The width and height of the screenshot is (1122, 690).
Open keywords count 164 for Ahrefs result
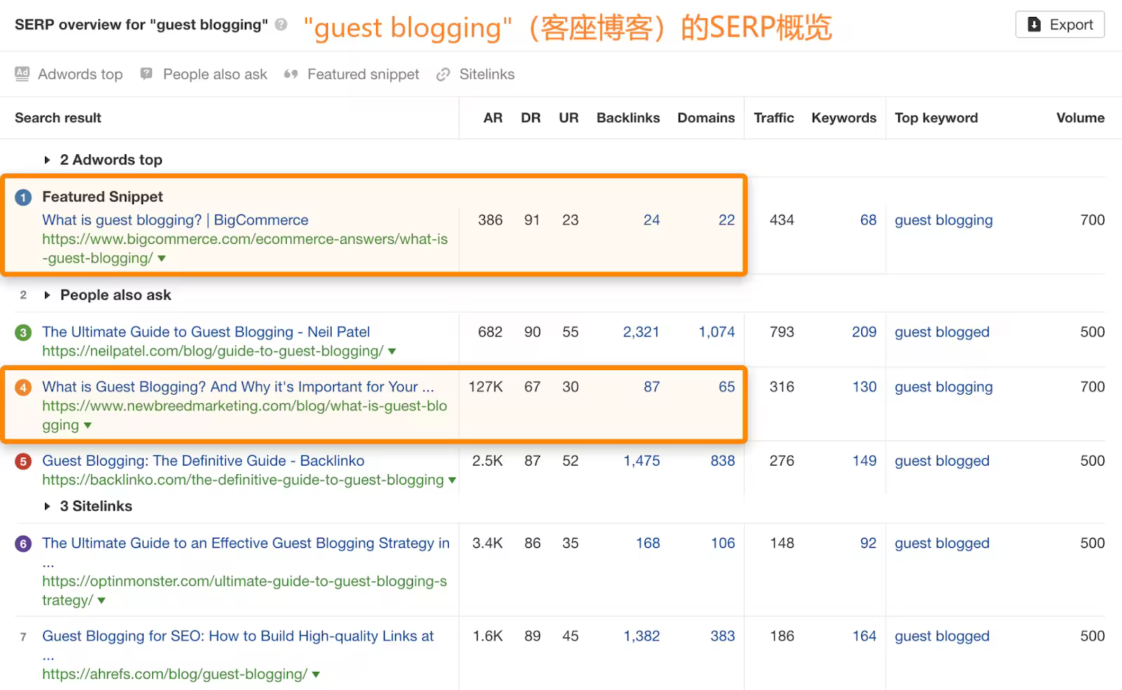[x=864, y=636]
